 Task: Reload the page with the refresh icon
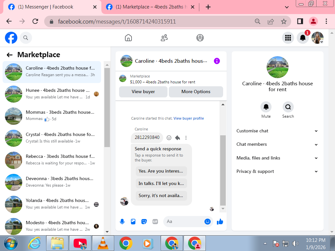click(35, 21)
